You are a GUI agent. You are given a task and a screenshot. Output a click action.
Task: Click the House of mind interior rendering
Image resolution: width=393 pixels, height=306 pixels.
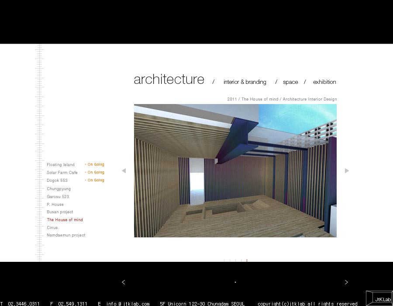tap(235, 170)
